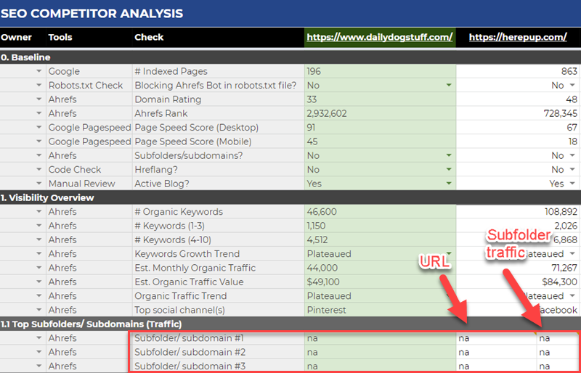Expand dailydogstuff Subfolders/subdomains dropdown
The height and width of the screenshot is (373, 581).
pos(449,156)
